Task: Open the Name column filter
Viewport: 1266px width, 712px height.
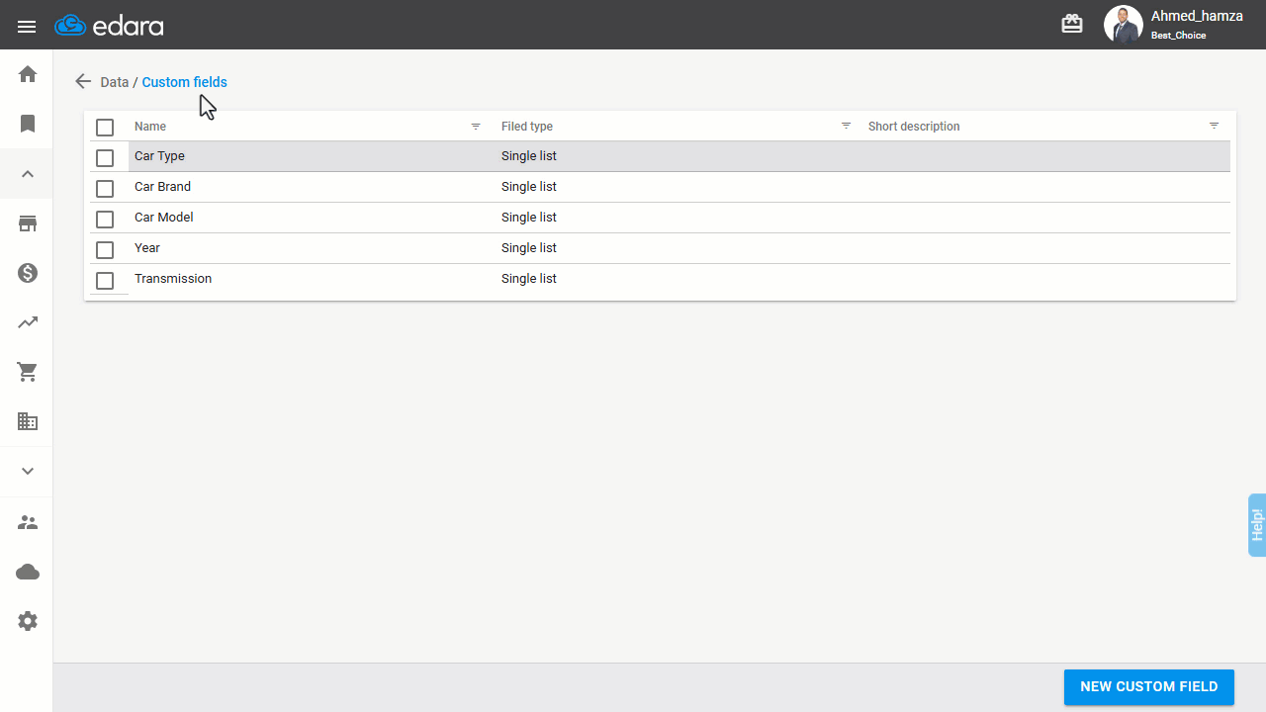Action: coord(476,127)
